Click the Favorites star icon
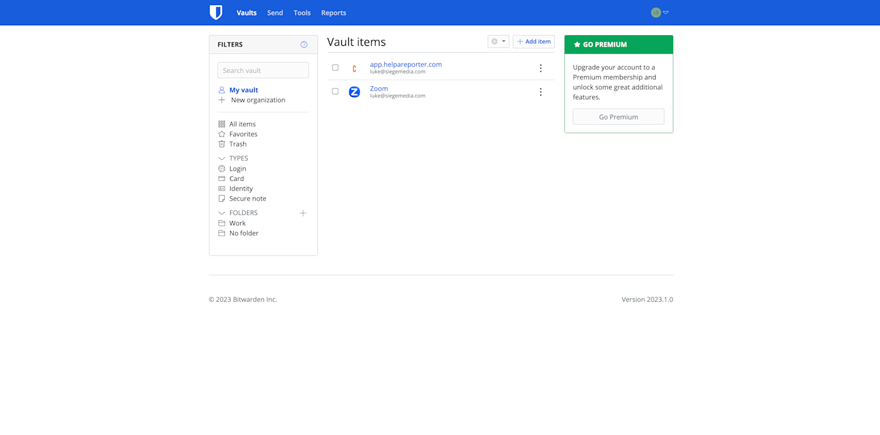 tap(221, 134)
